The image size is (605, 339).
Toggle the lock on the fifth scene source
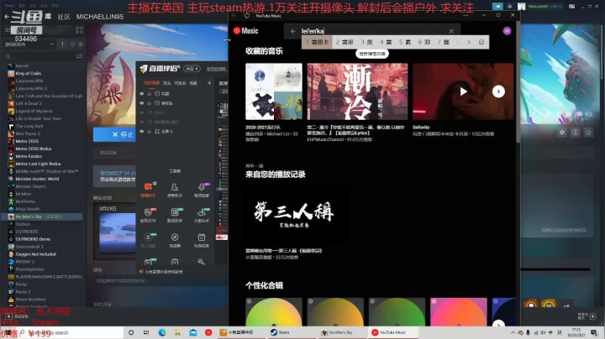[x=150, y=132]
